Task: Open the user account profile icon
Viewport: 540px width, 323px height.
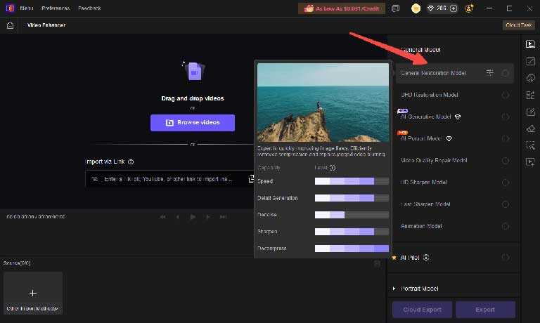Action: (x=469, y=8)
